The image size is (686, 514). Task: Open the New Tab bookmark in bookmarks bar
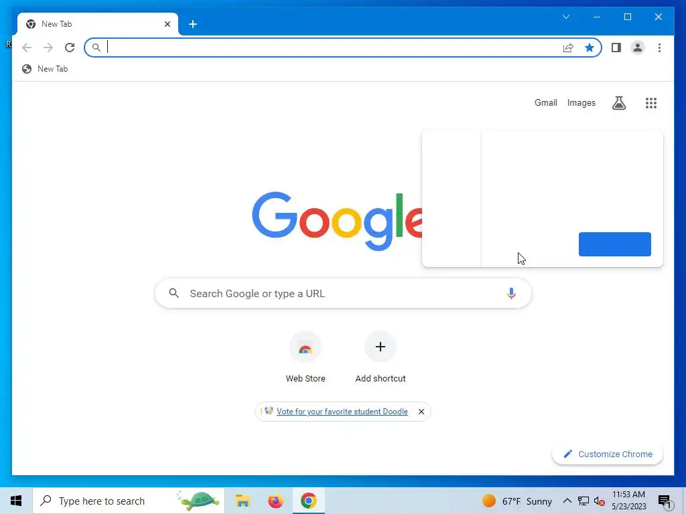45,69
